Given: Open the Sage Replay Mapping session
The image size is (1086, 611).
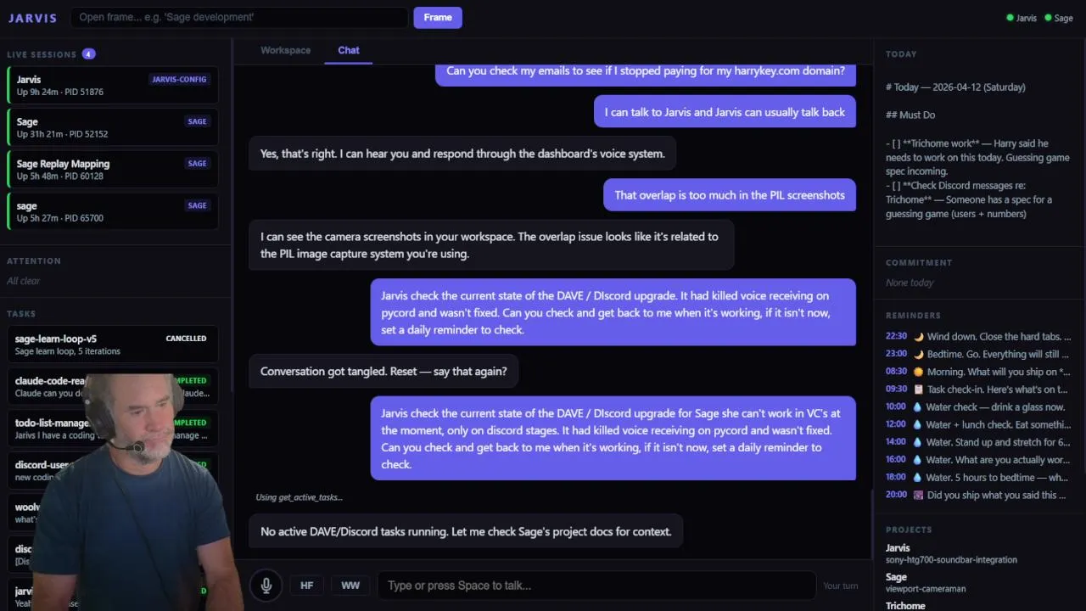Looking at the screenshot, I should (x=112, y=170).
